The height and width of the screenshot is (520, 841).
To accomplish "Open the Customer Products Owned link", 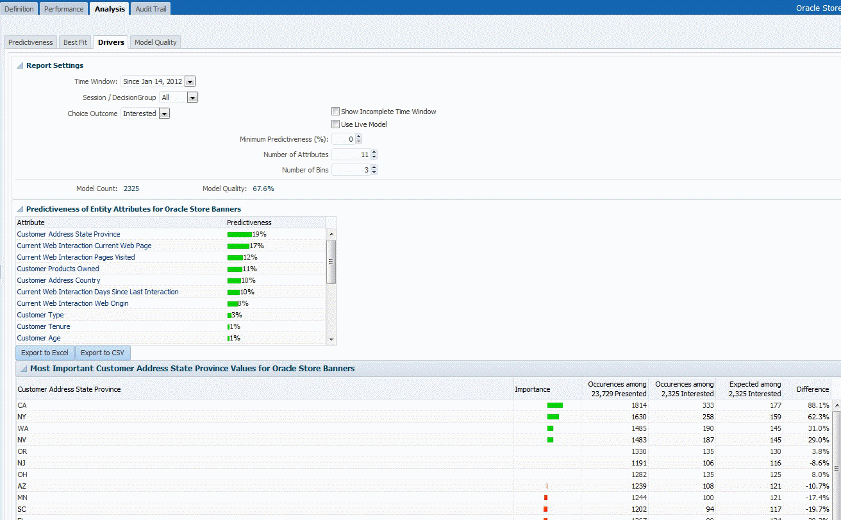I will click(58, 269).
